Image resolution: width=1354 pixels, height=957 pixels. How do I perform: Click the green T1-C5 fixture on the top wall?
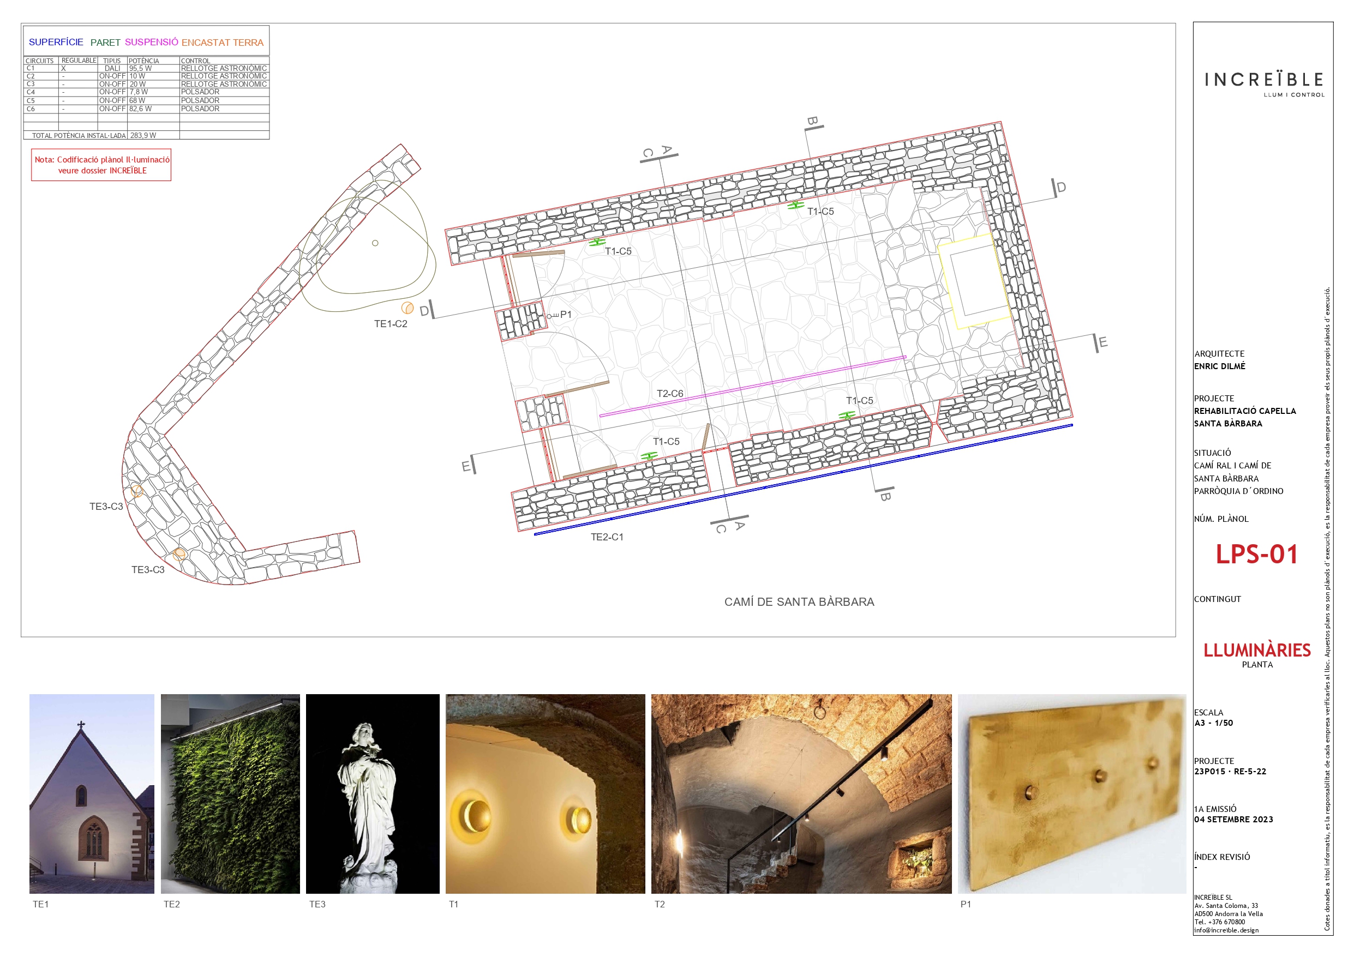point(795,205)
